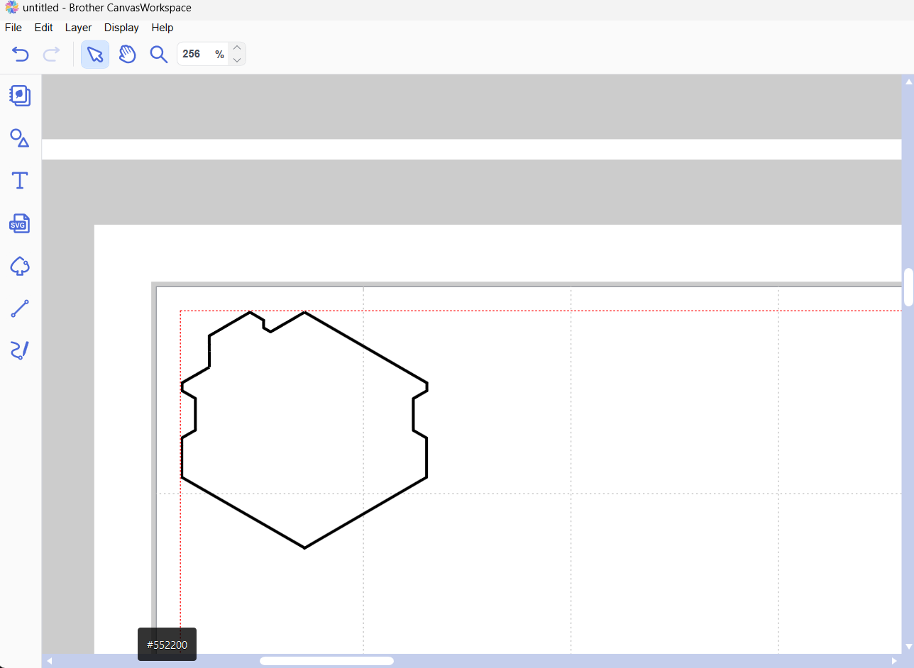Activate the Select arrow tool

[x=95, y=55]
